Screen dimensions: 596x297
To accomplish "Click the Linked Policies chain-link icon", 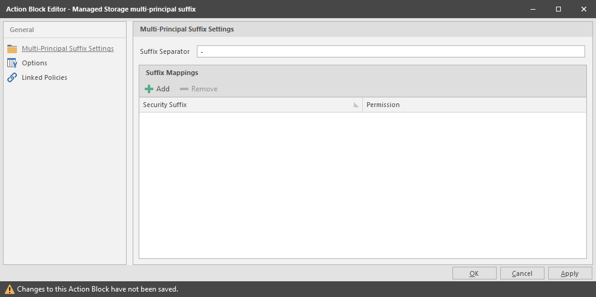I will point(12,77).
